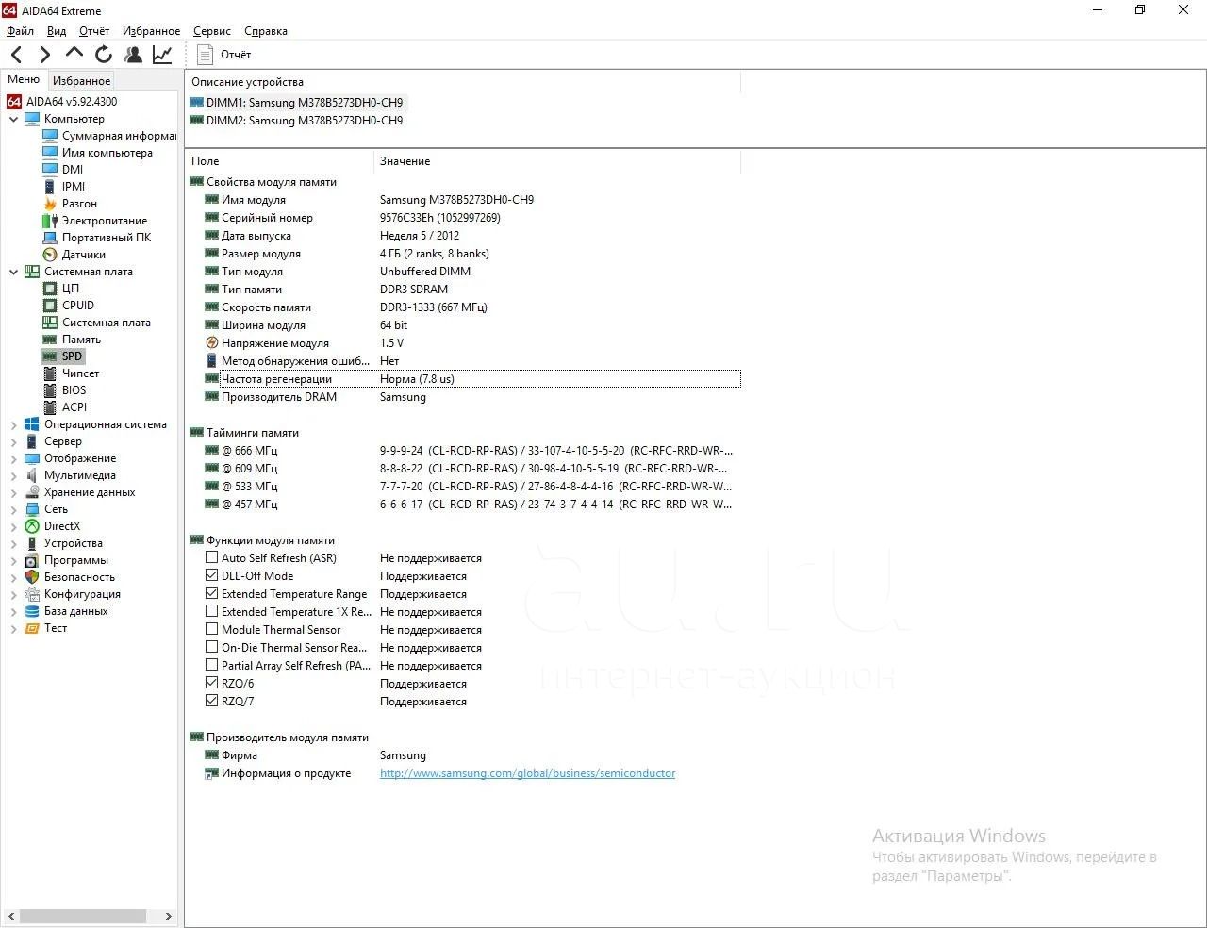Open the Разгон flame icon item

pos(50,204)
